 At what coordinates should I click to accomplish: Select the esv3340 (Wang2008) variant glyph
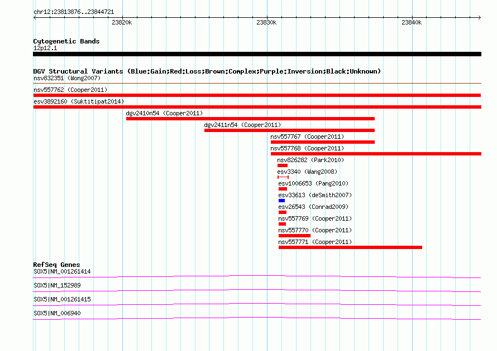283,177
